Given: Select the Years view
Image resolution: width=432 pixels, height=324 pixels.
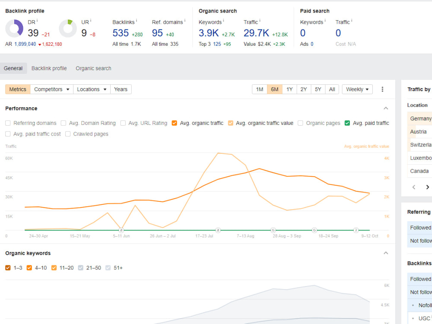Looking at the screenshot, I should [x=121, y=89].
